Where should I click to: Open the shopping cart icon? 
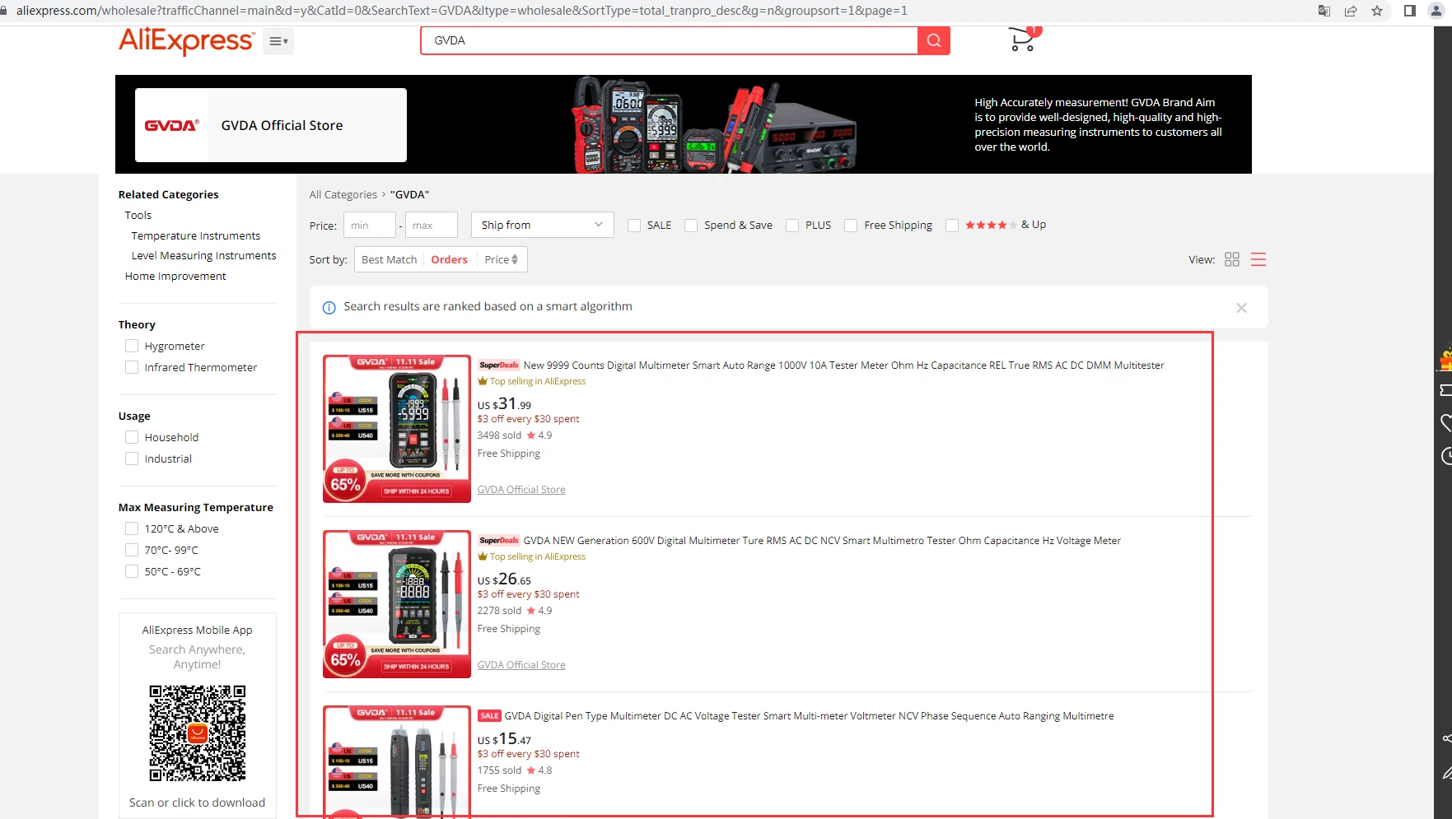1022,40
